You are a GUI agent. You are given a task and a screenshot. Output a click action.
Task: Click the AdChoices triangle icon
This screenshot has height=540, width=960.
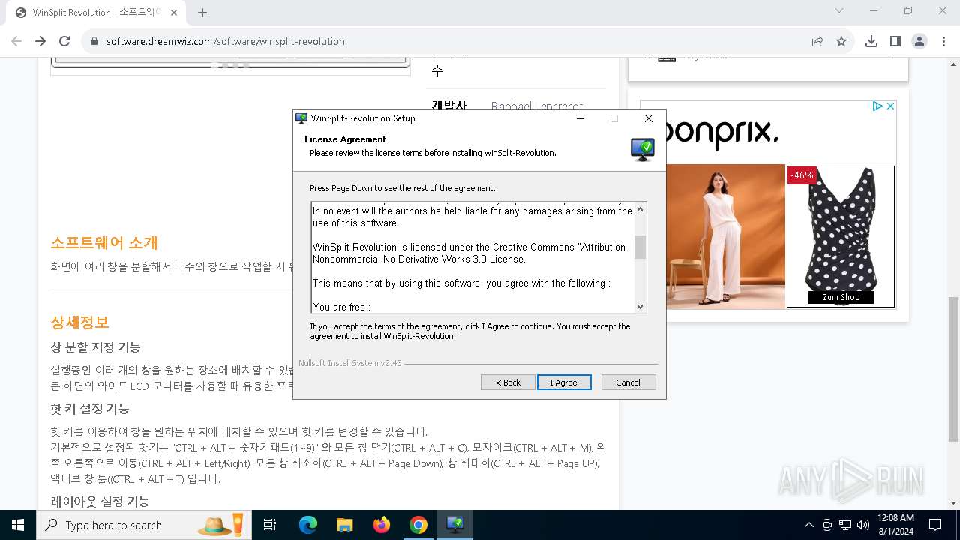pos(877,106)
